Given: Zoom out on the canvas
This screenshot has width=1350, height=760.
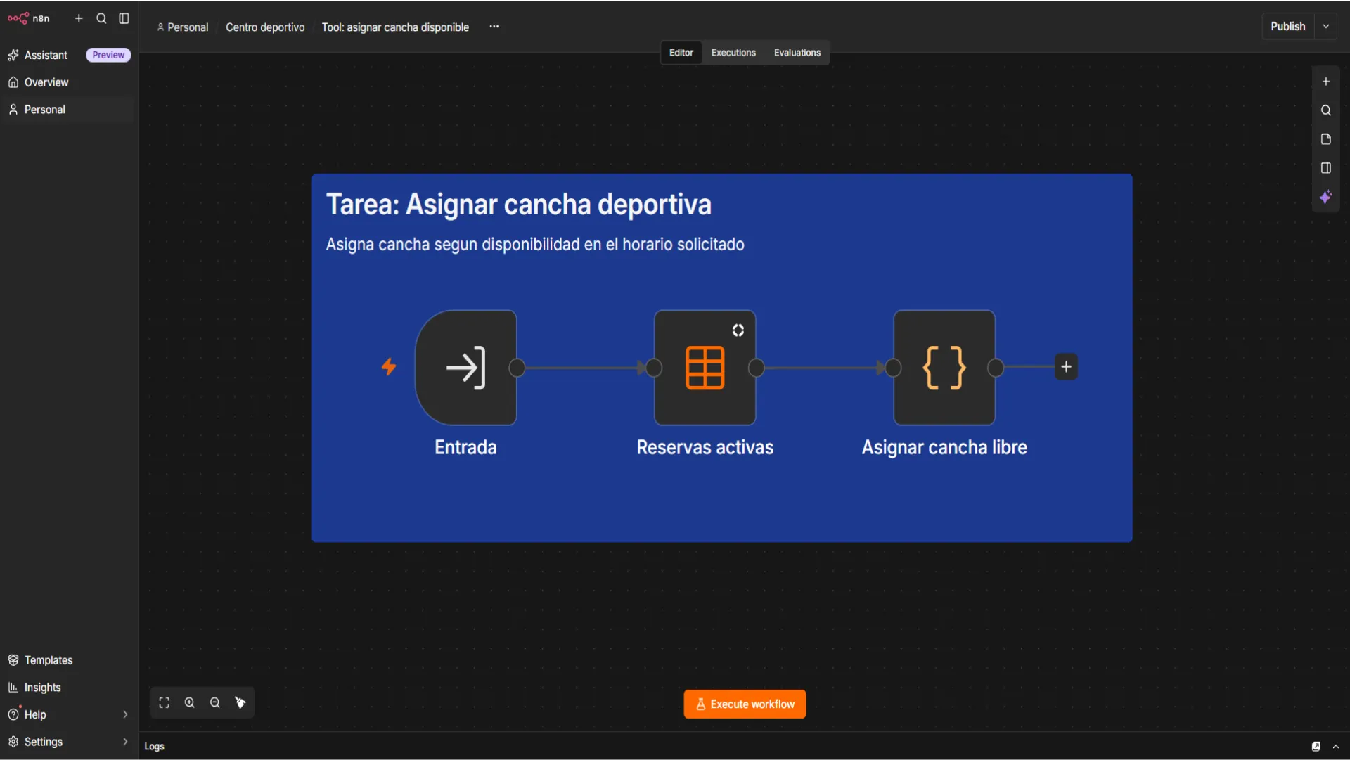Looking at the screenshot, I should (215, 703).
